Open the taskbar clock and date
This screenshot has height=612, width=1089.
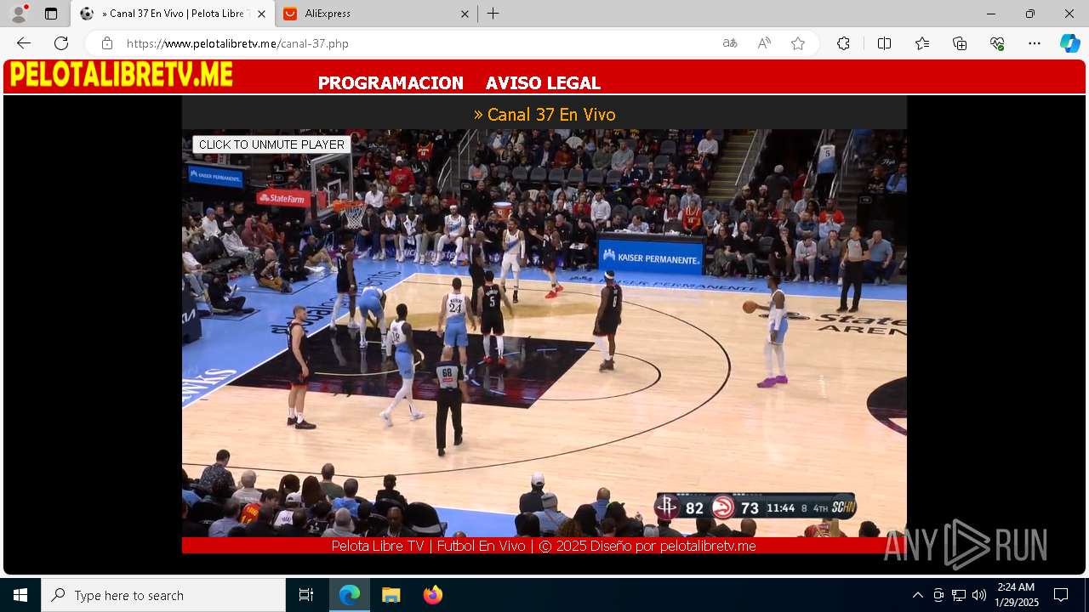pyautogui.click(x=1017, y=595)
